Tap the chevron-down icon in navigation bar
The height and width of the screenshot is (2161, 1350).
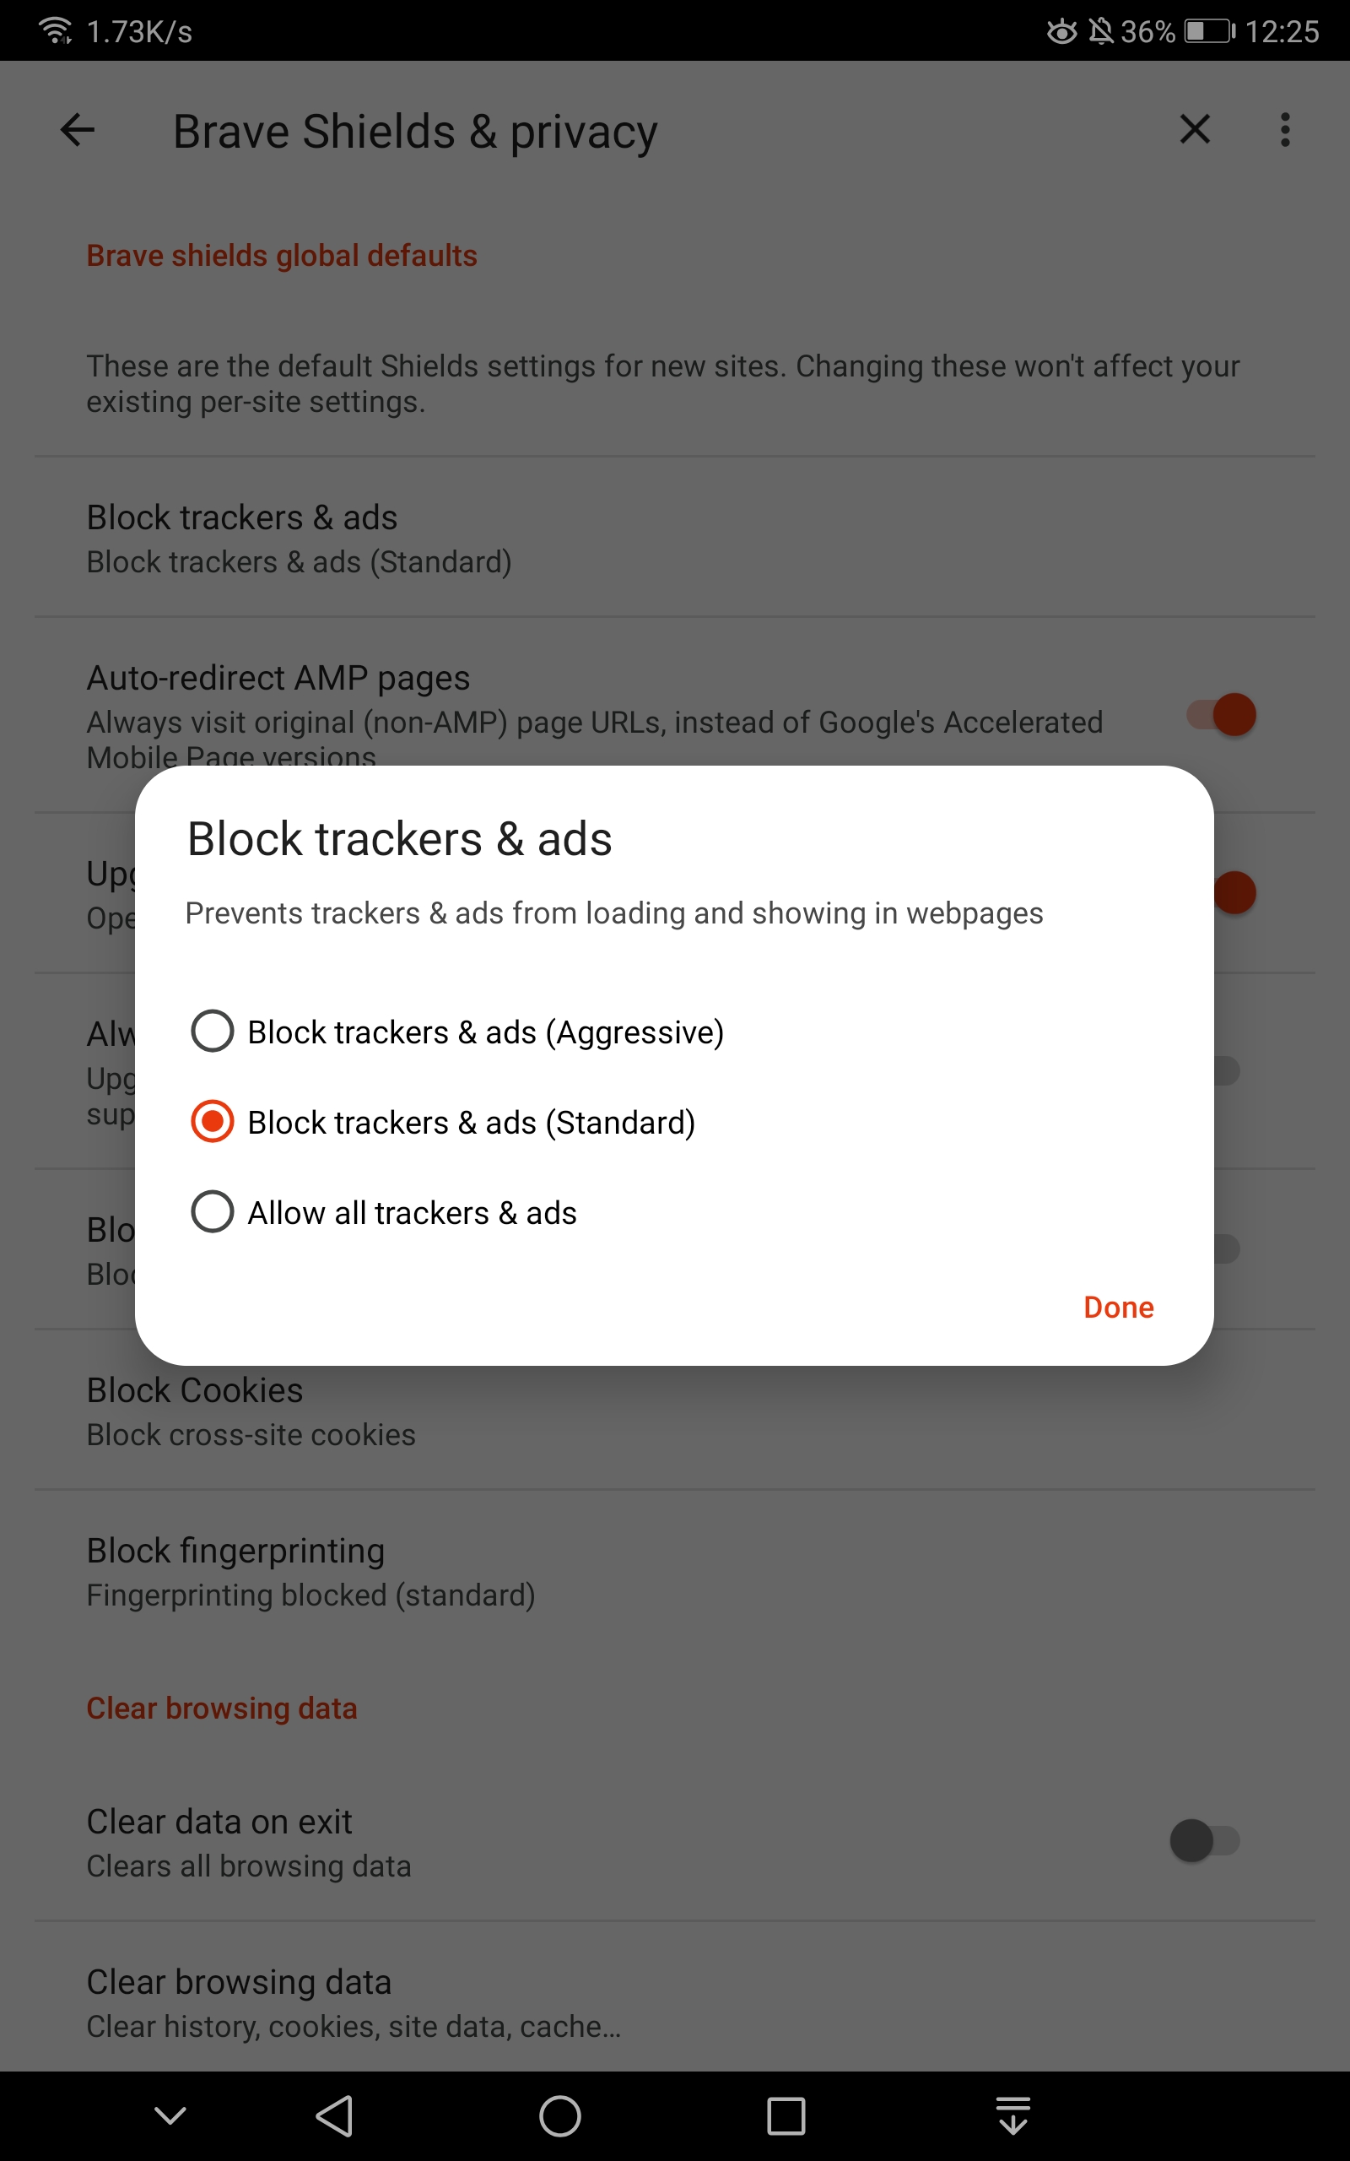coord(169,2116)
